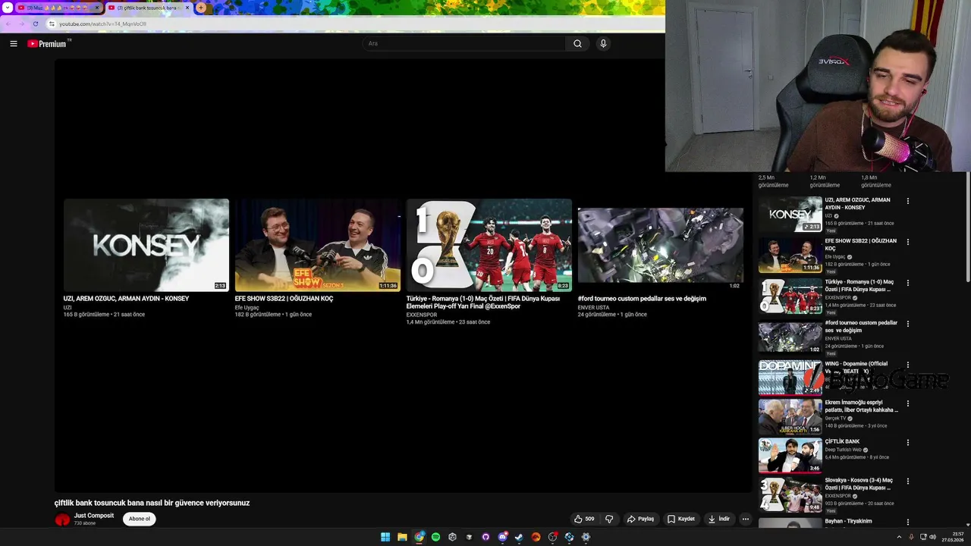Open the YouTube hamburger guide menu

(x=14, y=44)
